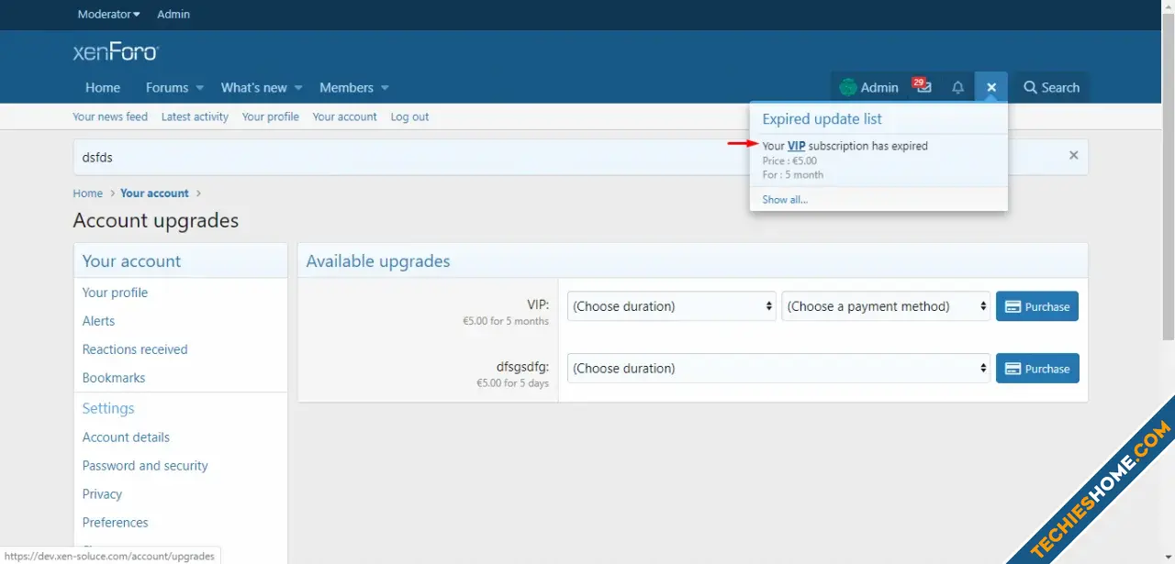Open the Members navigation tab

tap(346, 87)
